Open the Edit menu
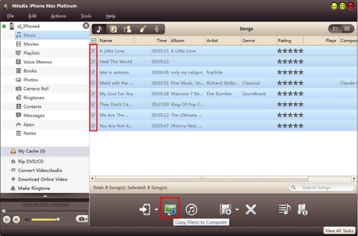Image resolution: width=358 pixels, height=236 pixels. (x=32, y=16)
